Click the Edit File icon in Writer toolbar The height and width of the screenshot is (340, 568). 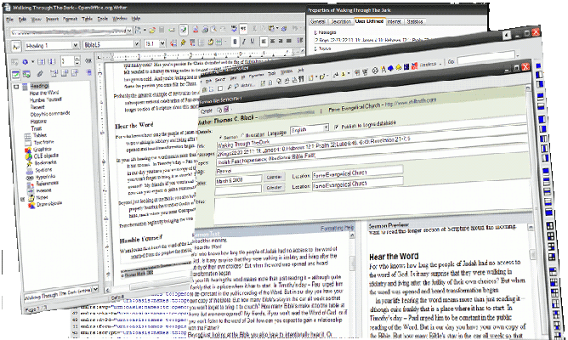click(x=184, y=30)
